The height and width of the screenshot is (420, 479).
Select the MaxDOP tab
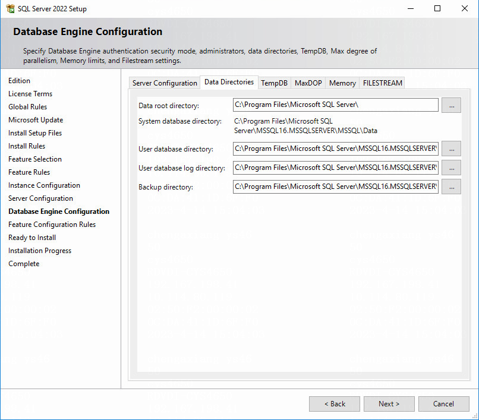coord(308,83)
